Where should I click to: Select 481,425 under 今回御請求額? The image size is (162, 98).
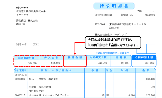(x=149, y=63)
